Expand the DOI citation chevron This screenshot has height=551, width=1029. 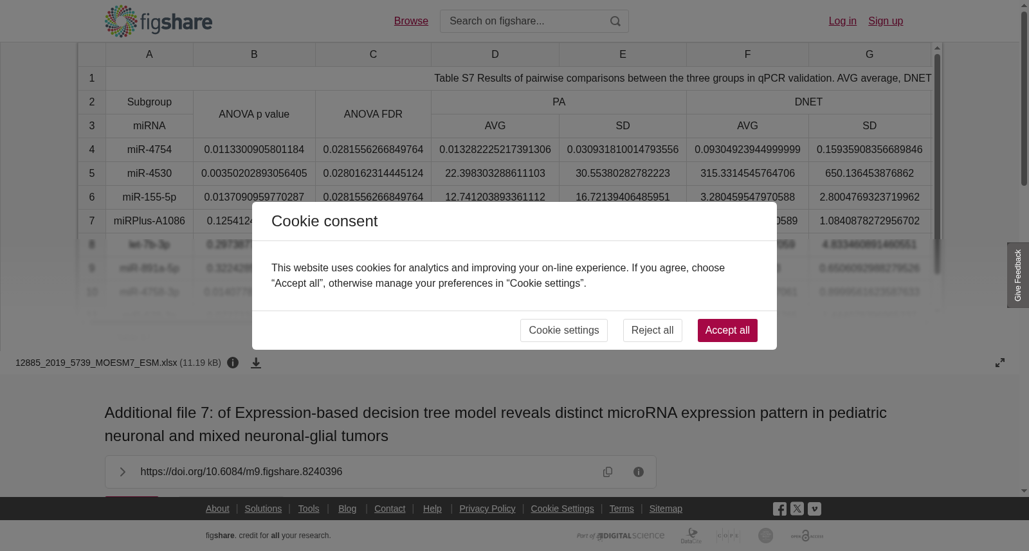pyautogui.click(x=122, y=472)
